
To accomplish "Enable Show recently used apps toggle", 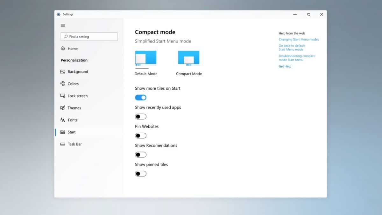I will point(141,117).
